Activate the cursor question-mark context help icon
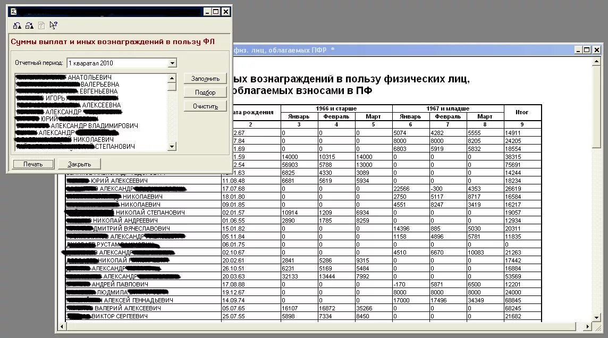 coord(54,26)
